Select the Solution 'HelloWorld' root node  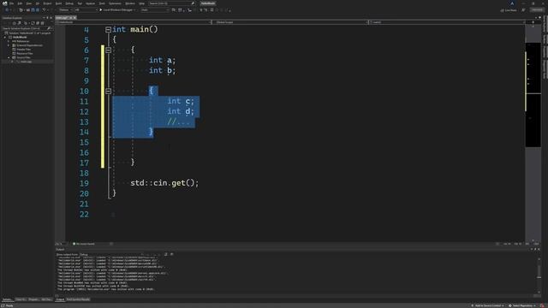[x=28, y=33]
